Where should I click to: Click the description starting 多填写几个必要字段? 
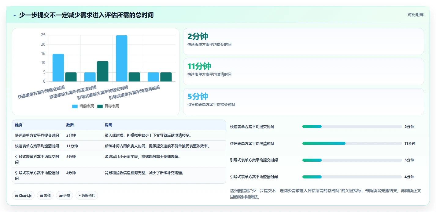tap(143, 157)
